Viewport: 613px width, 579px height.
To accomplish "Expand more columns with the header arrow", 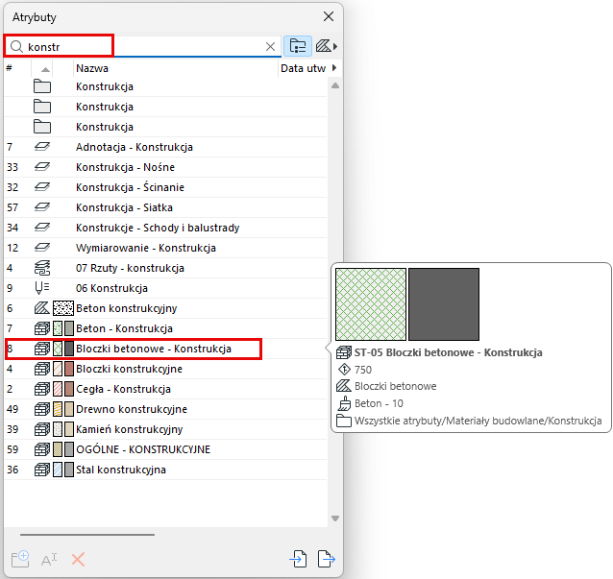I will click(334, 68).
